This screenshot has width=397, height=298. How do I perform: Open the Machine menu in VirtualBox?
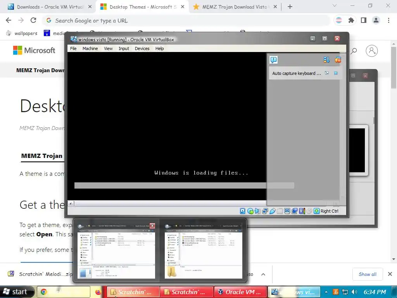point(90,49)
